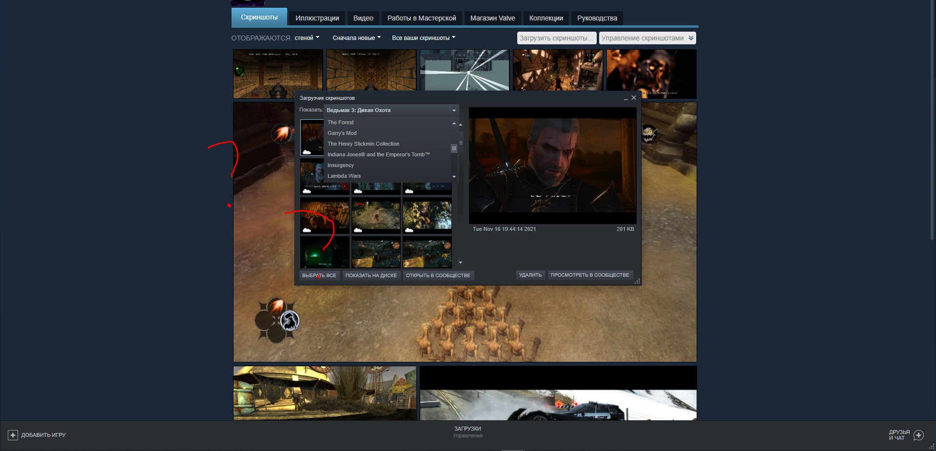Click the dialog resize grip icon

point(637,281)
